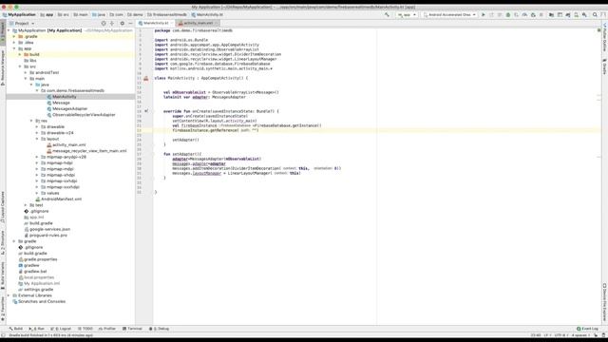Select MessagesAdapter in project tree
Image resolution: width=608 pixels, height=342 pixels.
pos(67,108)
